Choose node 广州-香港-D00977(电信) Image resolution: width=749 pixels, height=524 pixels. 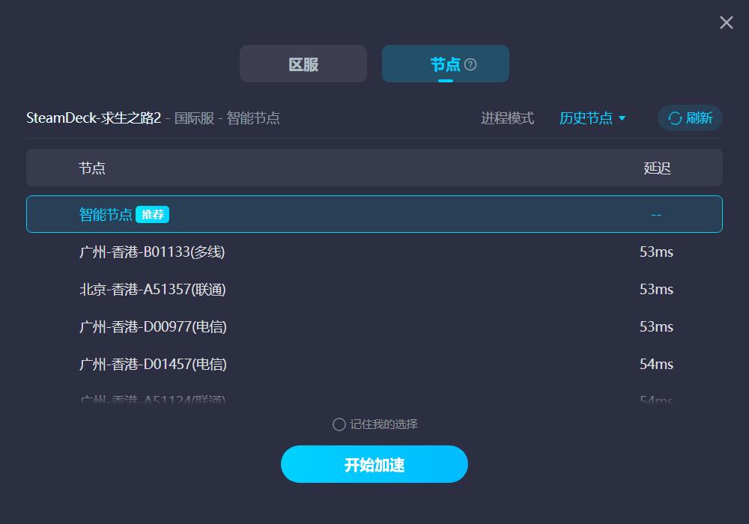click(x=374, y=326)
